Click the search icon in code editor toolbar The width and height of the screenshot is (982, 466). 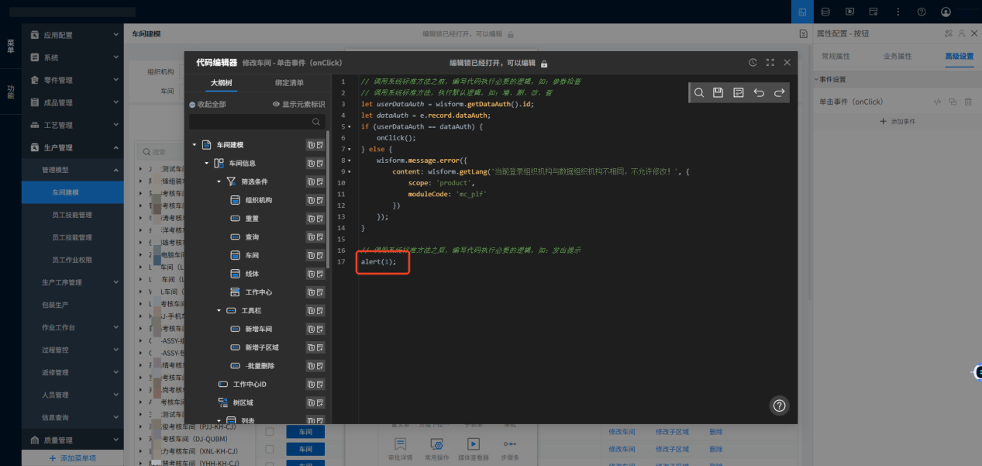(698, 93)
